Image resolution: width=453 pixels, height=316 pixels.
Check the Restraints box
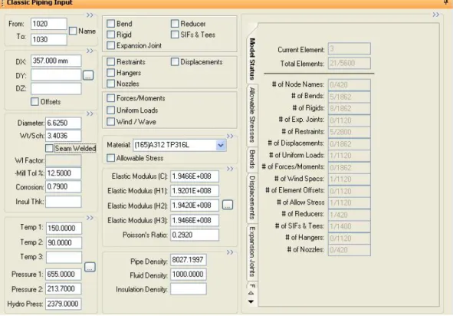(110, 61)
